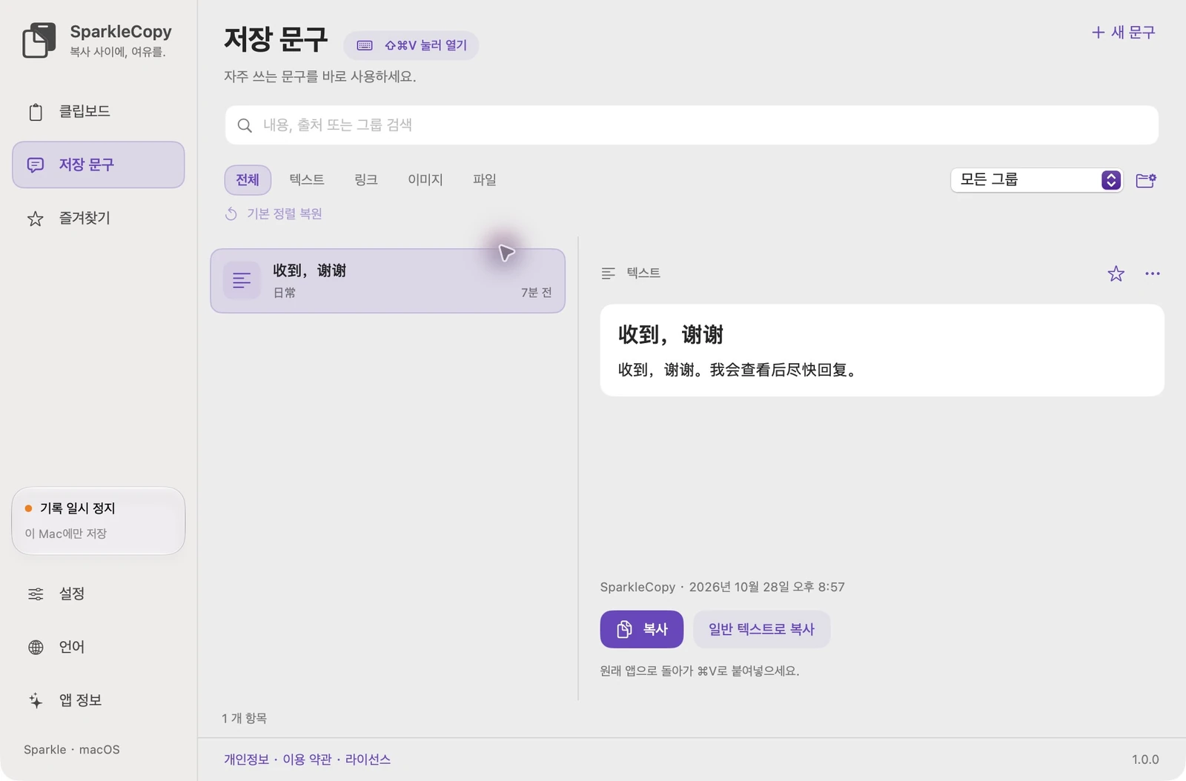Favorite this phrase with the star icon
The image size is (1186, 781).
1116,273
